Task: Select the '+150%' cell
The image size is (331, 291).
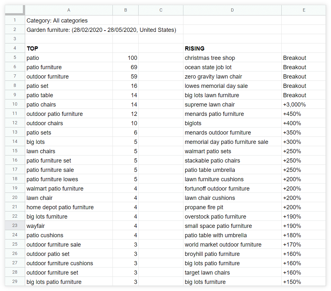Action: [x=304, y=282]
